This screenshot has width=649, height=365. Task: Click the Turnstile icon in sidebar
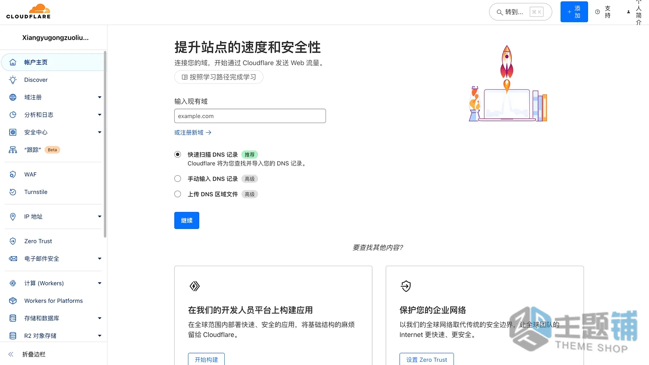pyautogui.click(x=13, y=192)
